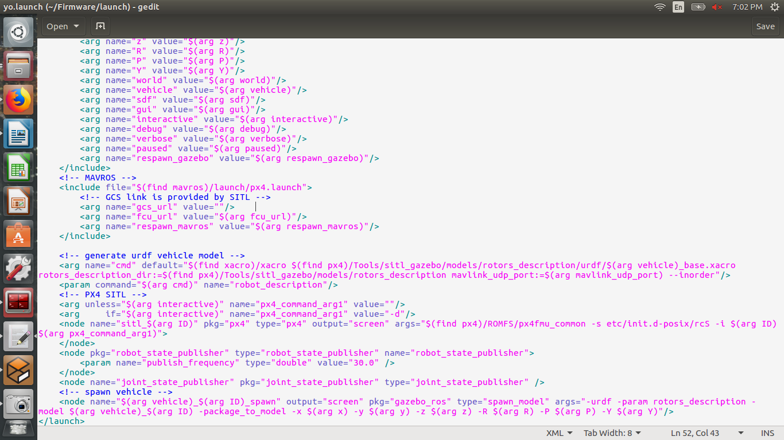This screenshot has width=784, height=440.
Task: Click the 'GCS link is provided by SITL' comment
Action: point(175,197)
